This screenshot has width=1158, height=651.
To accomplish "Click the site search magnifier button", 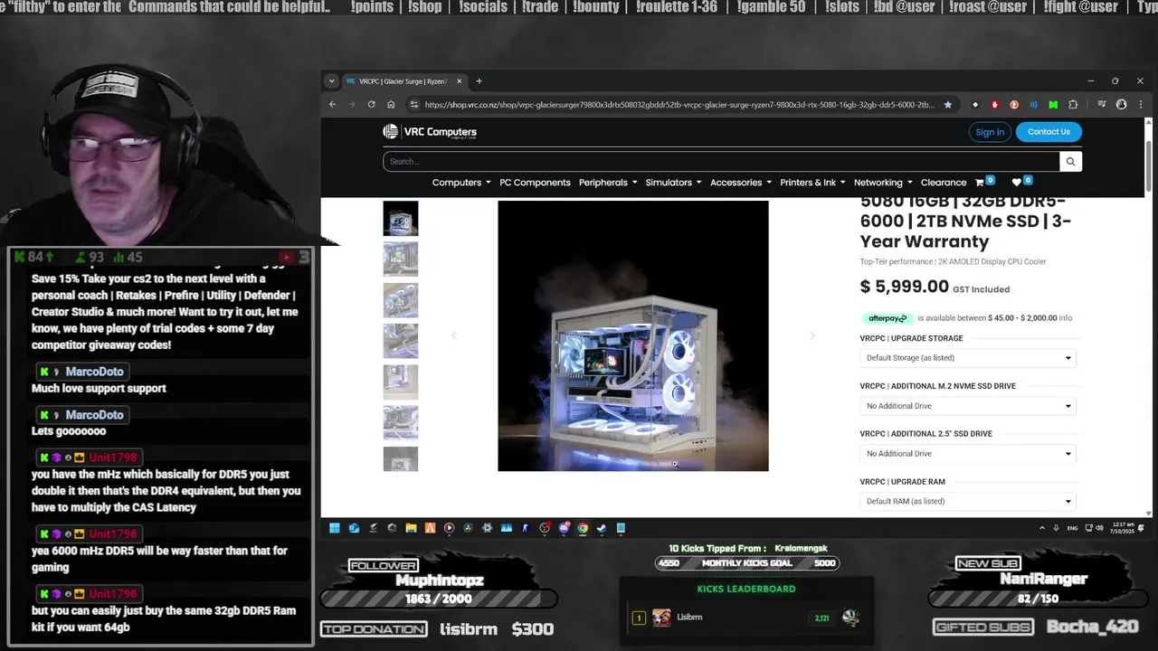I will [1070, 161].
